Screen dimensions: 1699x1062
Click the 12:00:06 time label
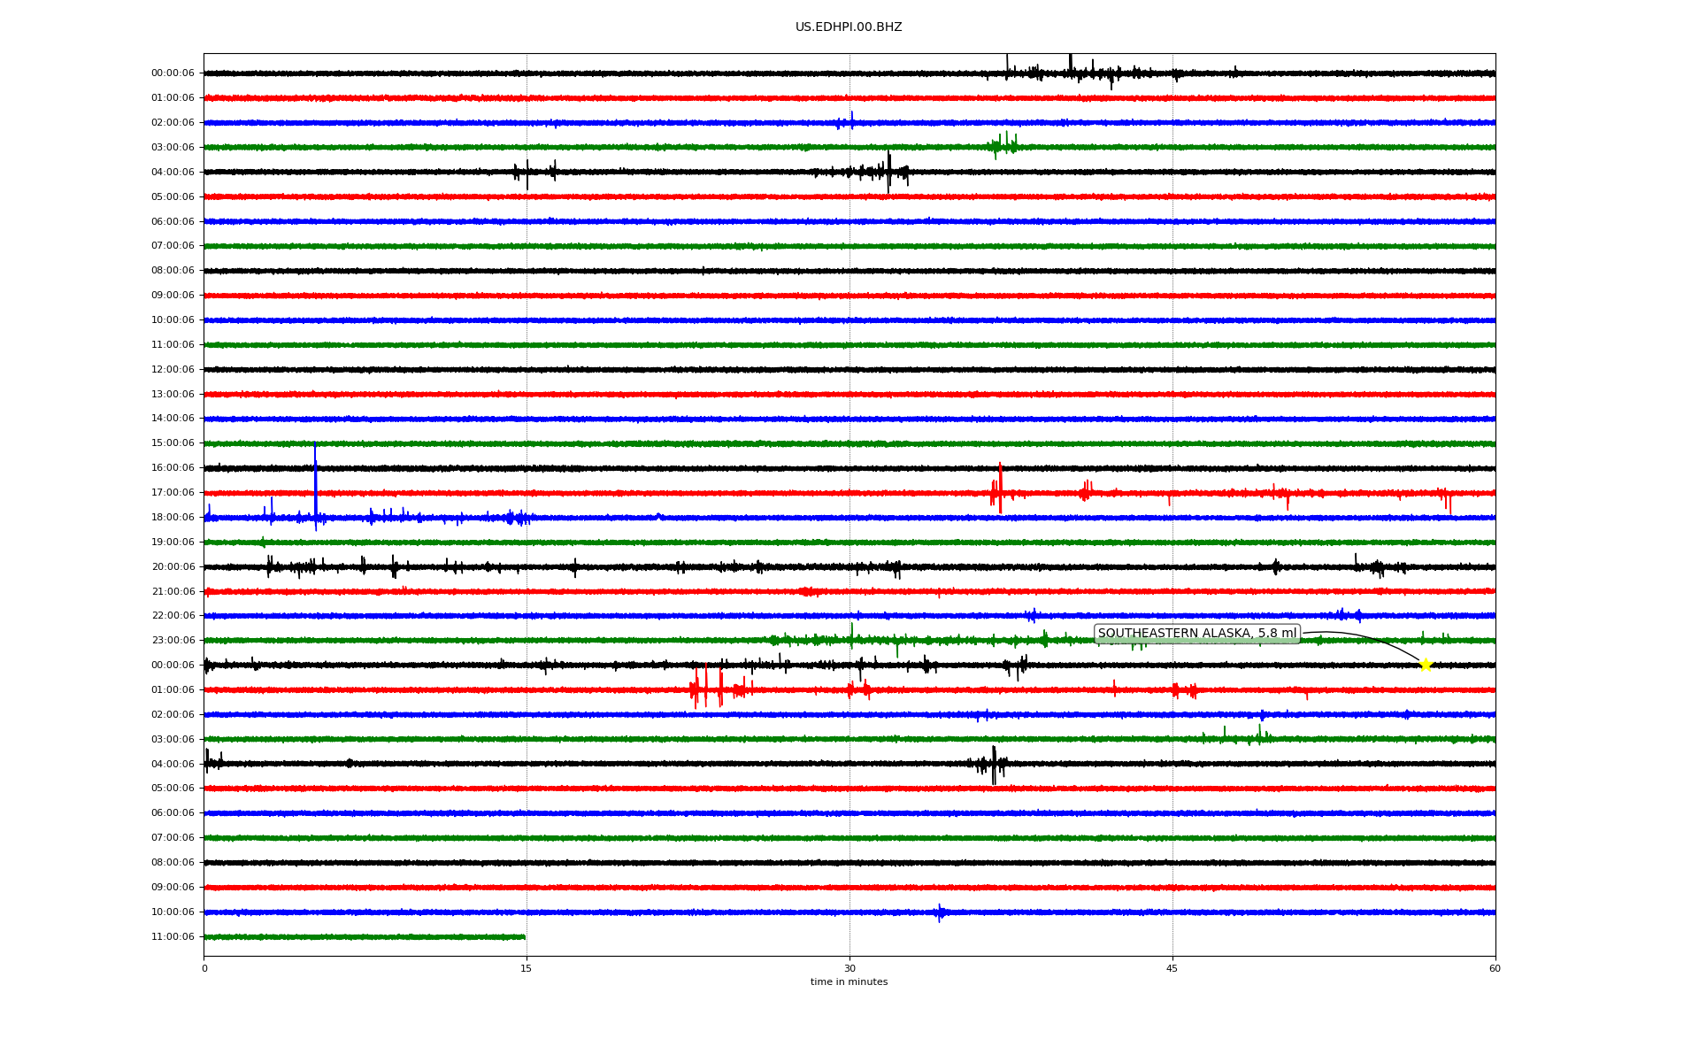[x=173, y=370]
